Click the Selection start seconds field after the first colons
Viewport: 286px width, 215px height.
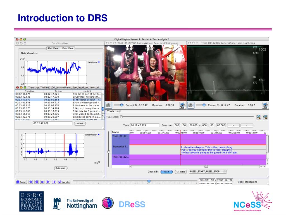193,125
